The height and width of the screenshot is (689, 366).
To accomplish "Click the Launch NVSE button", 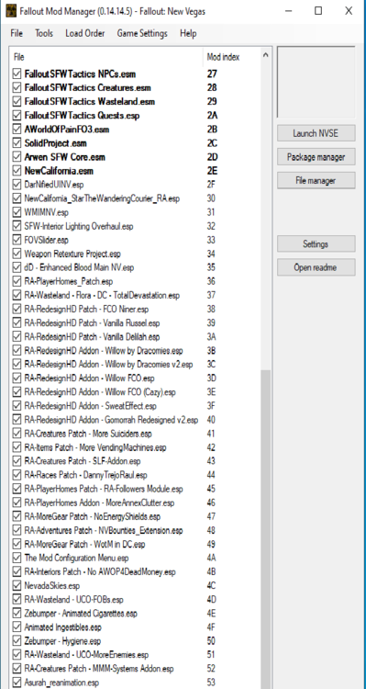I will pos(316,133).
